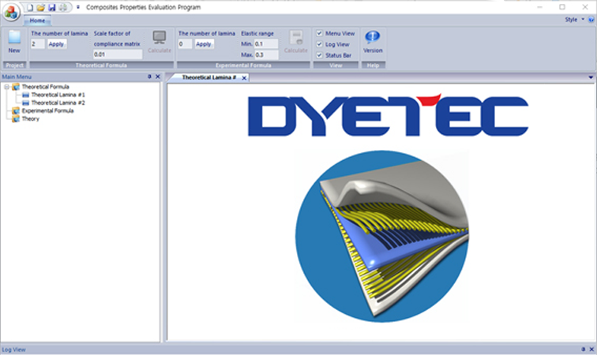Click the DYETEC logo image
The height and width of the screenshot is (355, 597).
pos(388,115)
